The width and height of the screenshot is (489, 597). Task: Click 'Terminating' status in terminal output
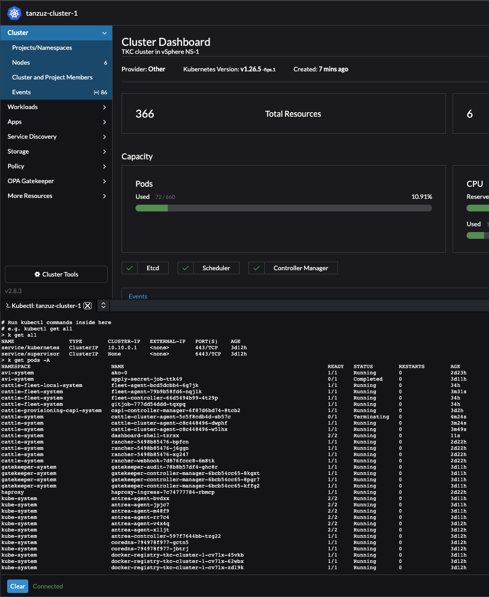pyautogui.click(x=371, y=417)
